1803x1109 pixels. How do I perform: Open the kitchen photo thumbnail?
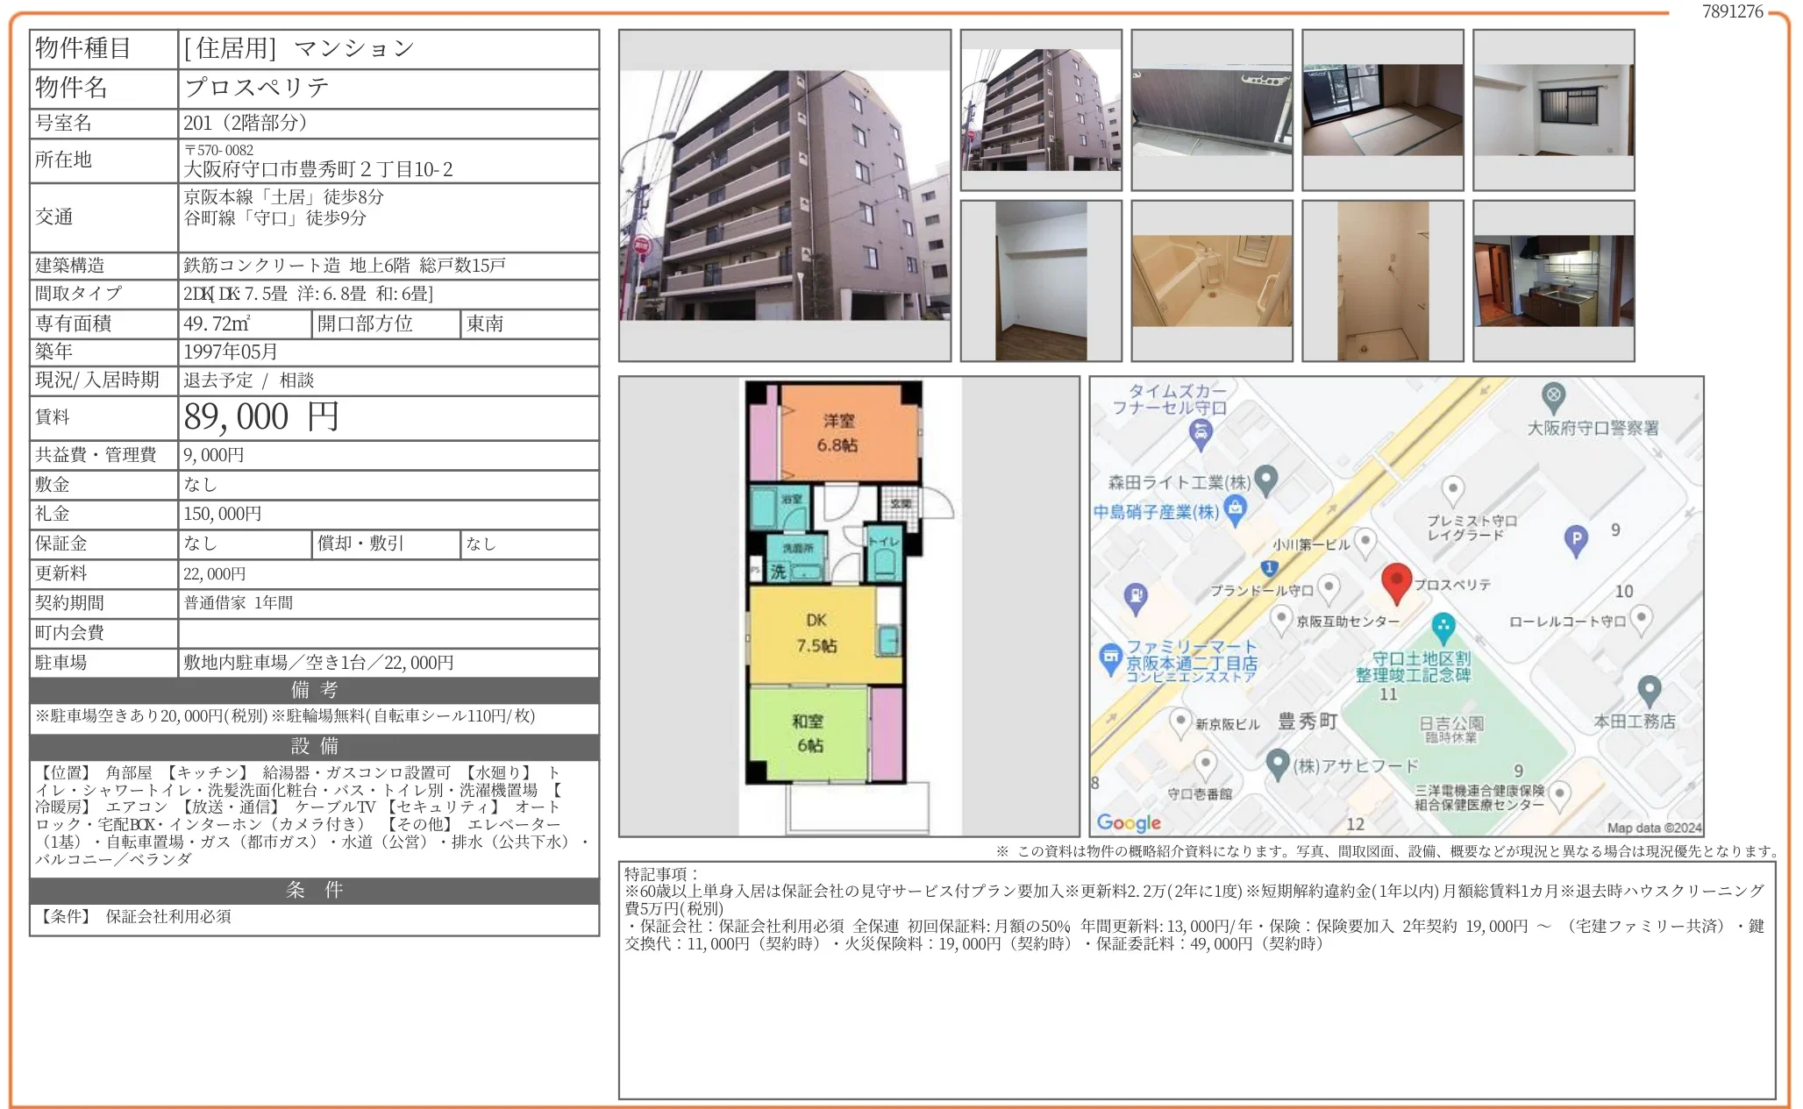(1553, 281)
